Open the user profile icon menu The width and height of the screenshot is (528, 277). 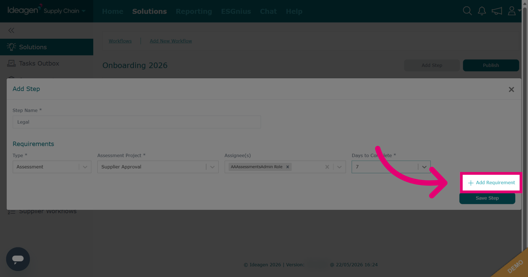point(513,11)
